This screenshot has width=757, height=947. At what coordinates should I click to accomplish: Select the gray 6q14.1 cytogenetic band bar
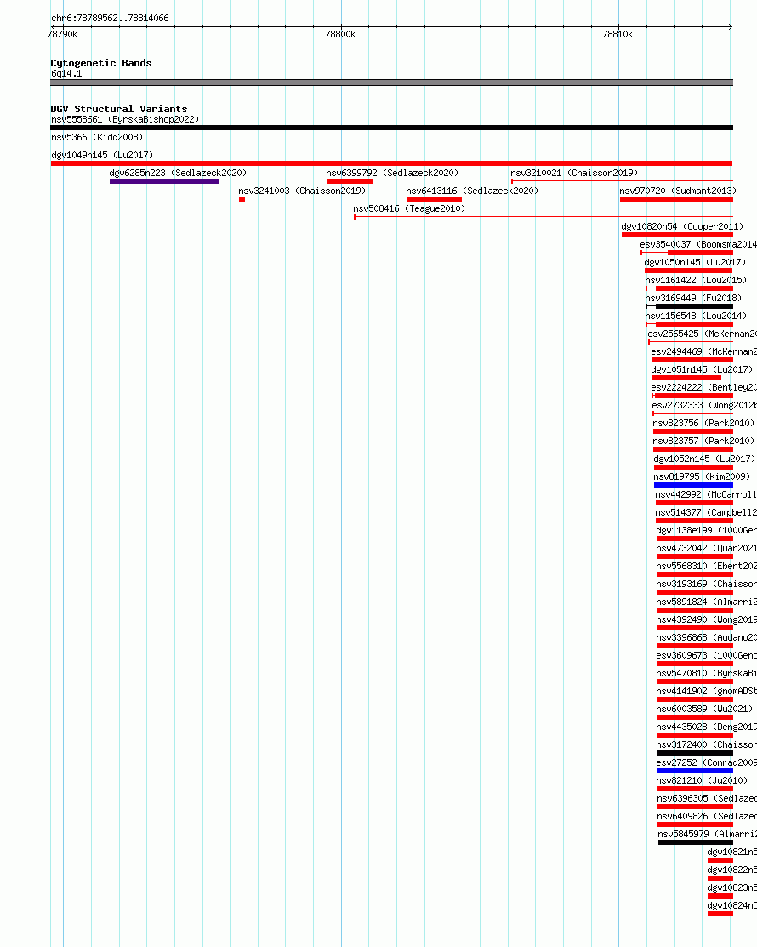coord(392,83)
